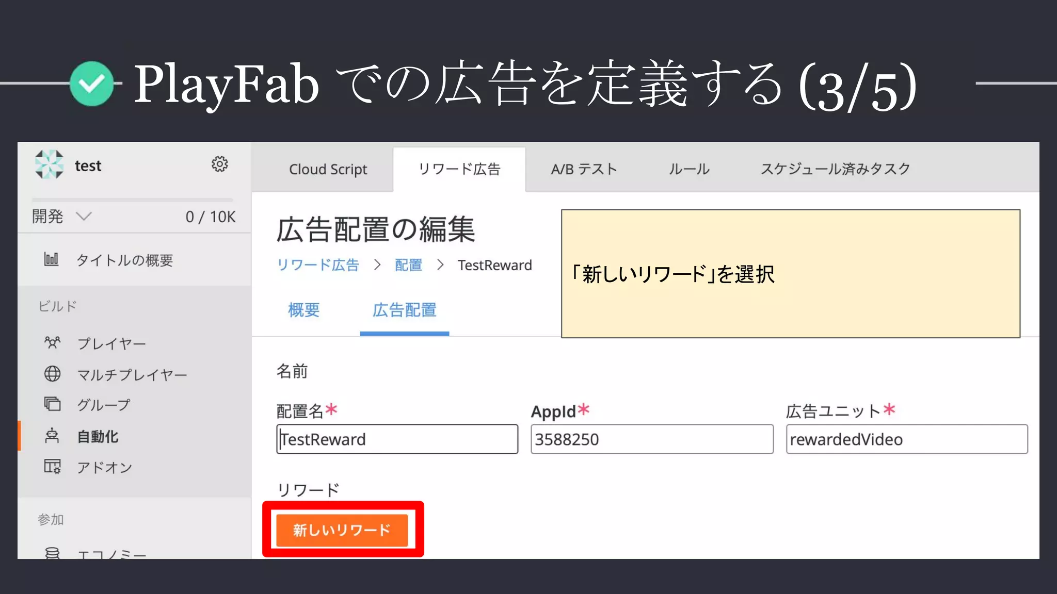Screen dimensions: 1057x594
Task: Open the スケジュール済みタスク tab
Action: click(x=835, y=169)
